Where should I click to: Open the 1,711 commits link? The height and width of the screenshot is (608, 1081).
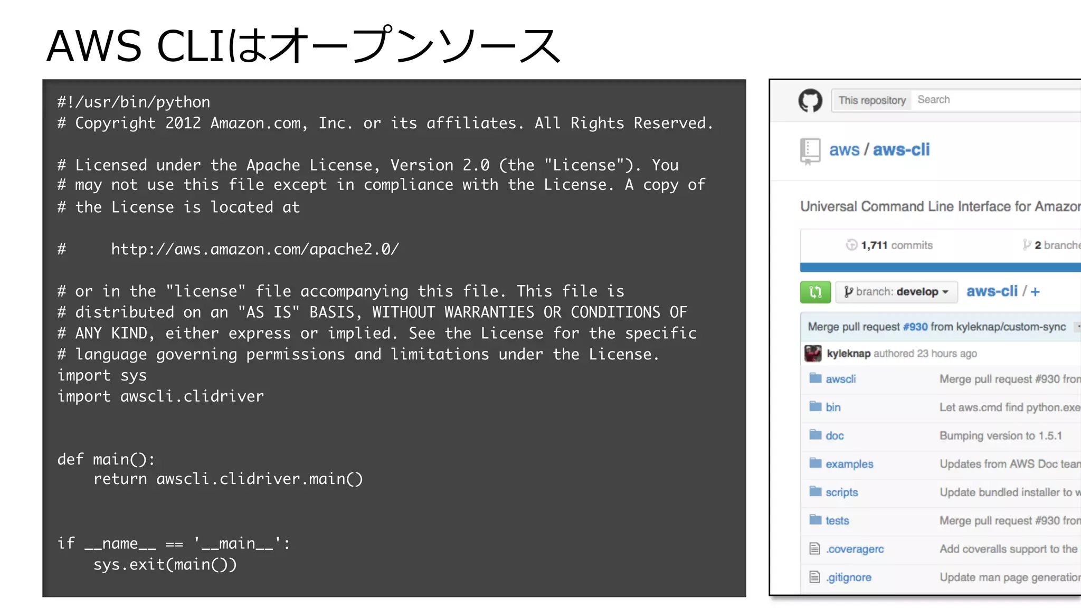[x=889, y=245]
